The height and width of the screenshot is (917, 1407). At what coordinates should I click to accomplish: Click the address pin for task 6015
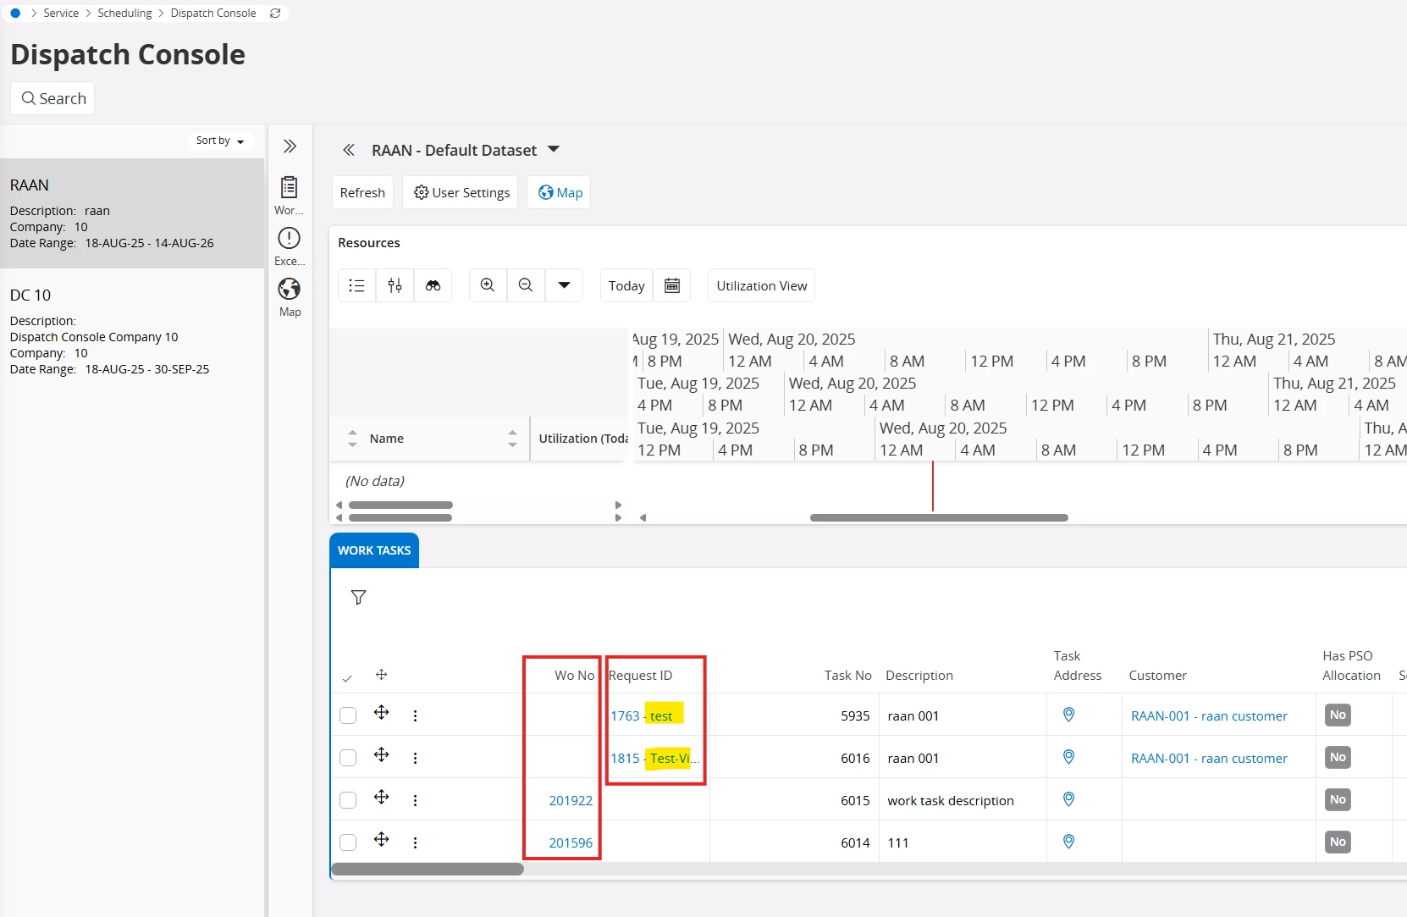pyautogui.click(x=1068, y=799)
